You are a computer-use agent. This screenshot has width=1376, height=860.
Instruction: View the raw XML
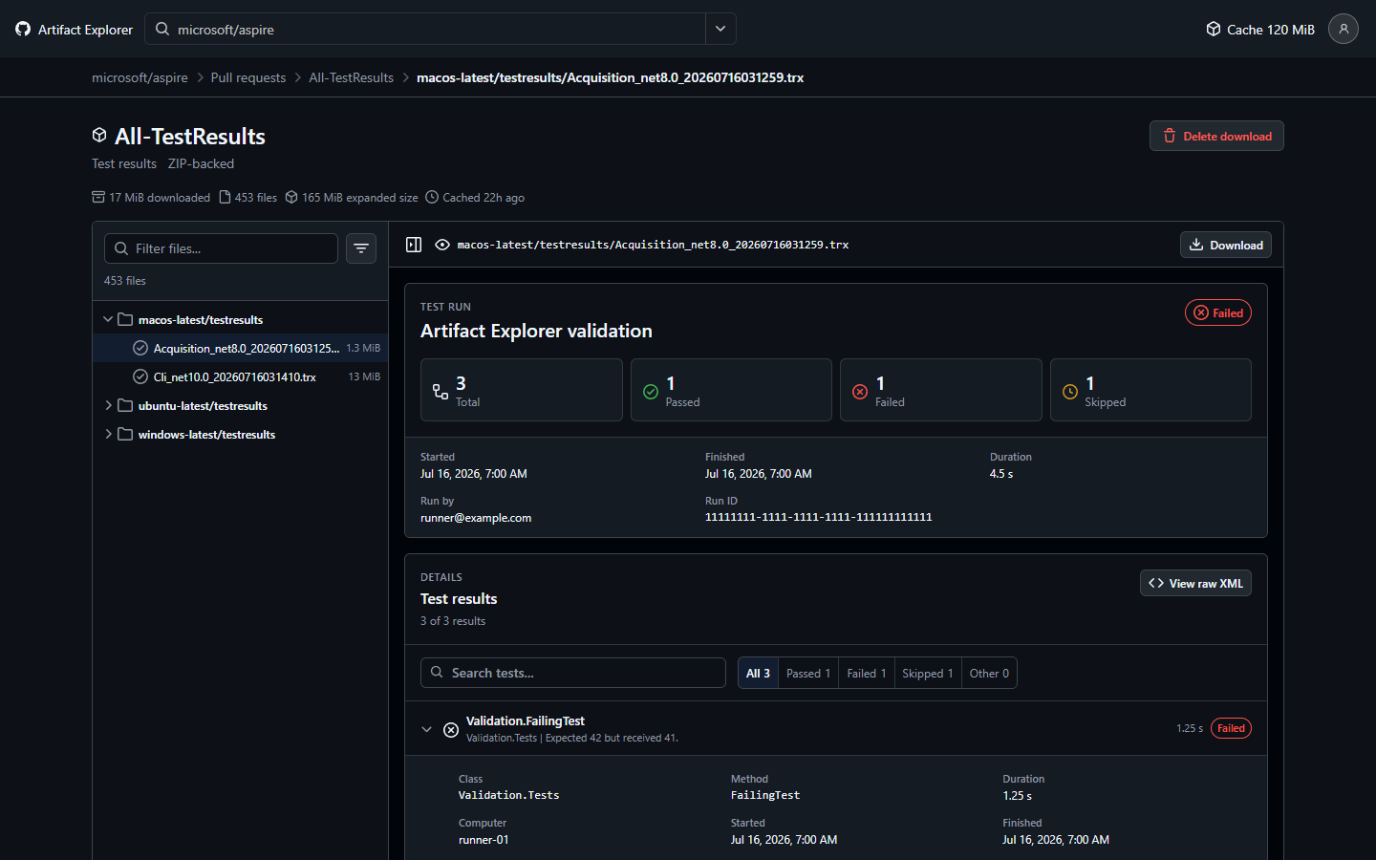click(1195, 583)
